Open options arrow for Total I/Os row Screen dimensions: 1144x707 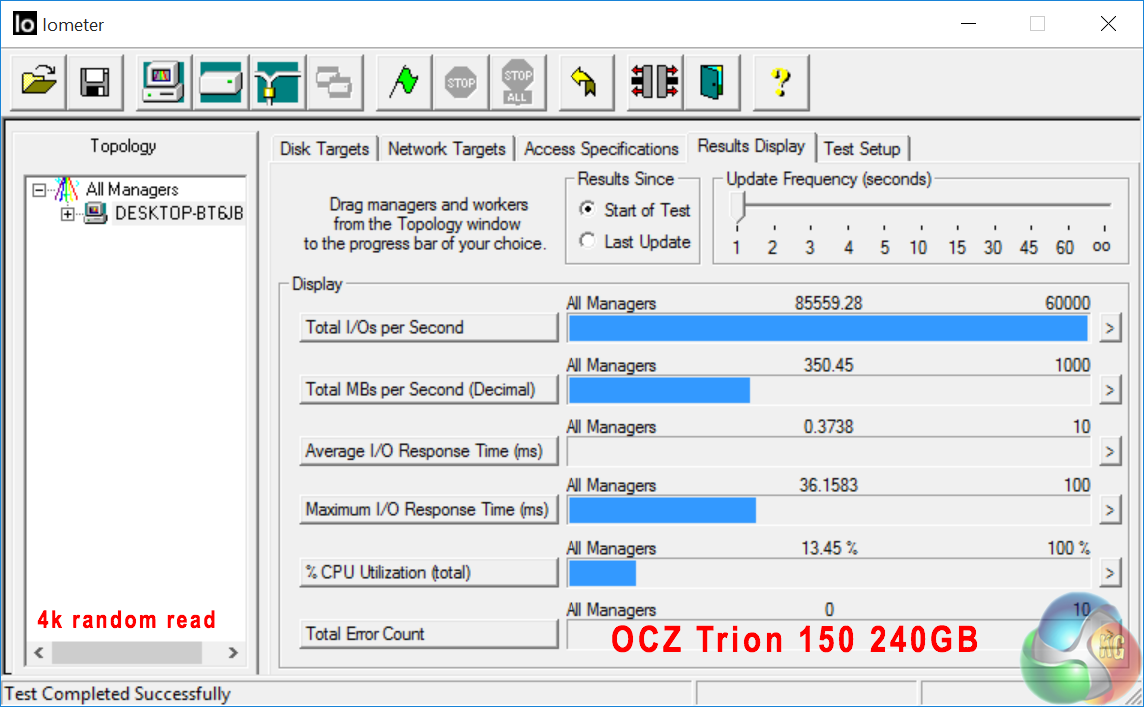[1110, 328]
